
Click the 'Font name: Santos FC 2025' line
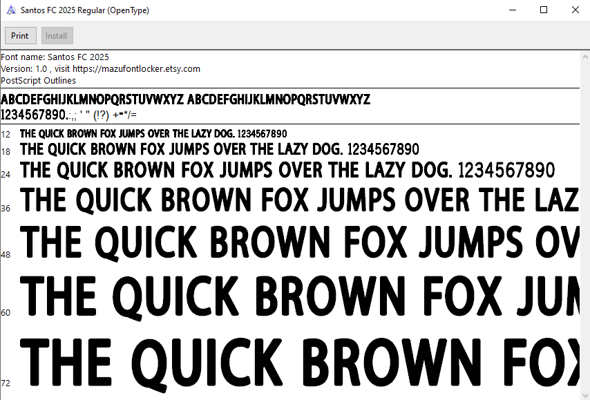click(x=55, y=57)
